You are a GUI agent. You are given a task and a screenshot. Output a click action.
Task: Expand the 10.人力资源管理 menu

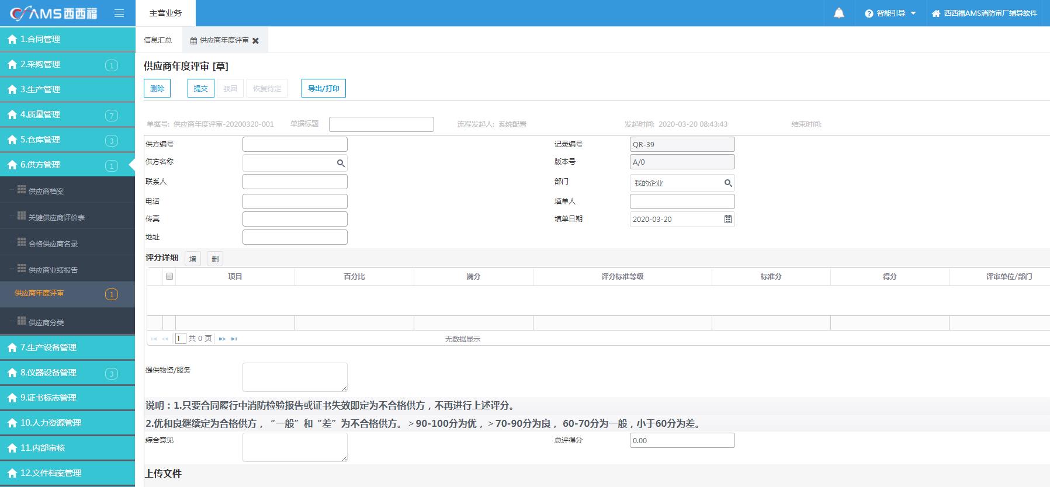pos(68,423)
